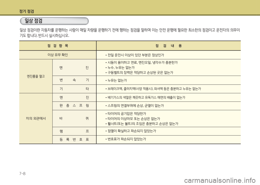Select the row group '차의 외관에서'
Screen dimensions: 260x185
pyautogui.click(x=36, y=118)
